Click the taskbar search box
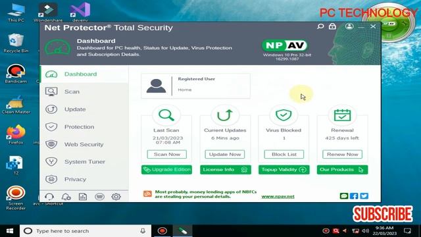This screenshot has height=237, width=421. click(86, 231)
